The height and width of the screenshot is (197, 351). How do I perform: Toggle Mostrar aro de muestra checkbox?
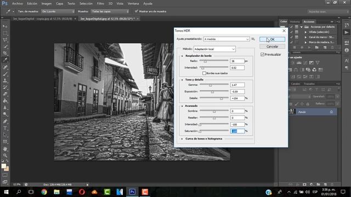pos(137,11)
